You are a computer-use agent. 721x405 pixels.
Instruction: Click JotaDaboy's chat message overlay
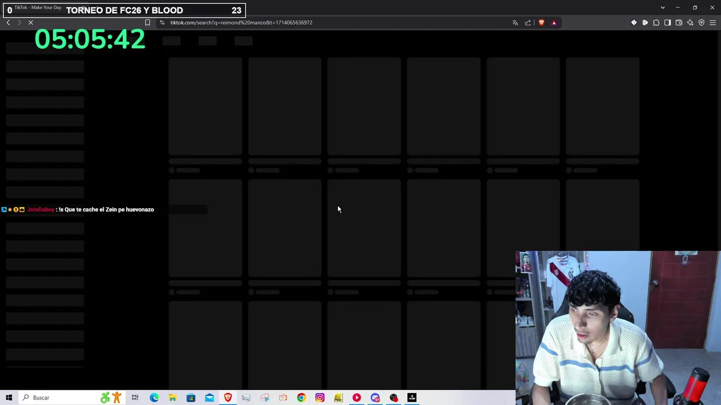[78, 209]
